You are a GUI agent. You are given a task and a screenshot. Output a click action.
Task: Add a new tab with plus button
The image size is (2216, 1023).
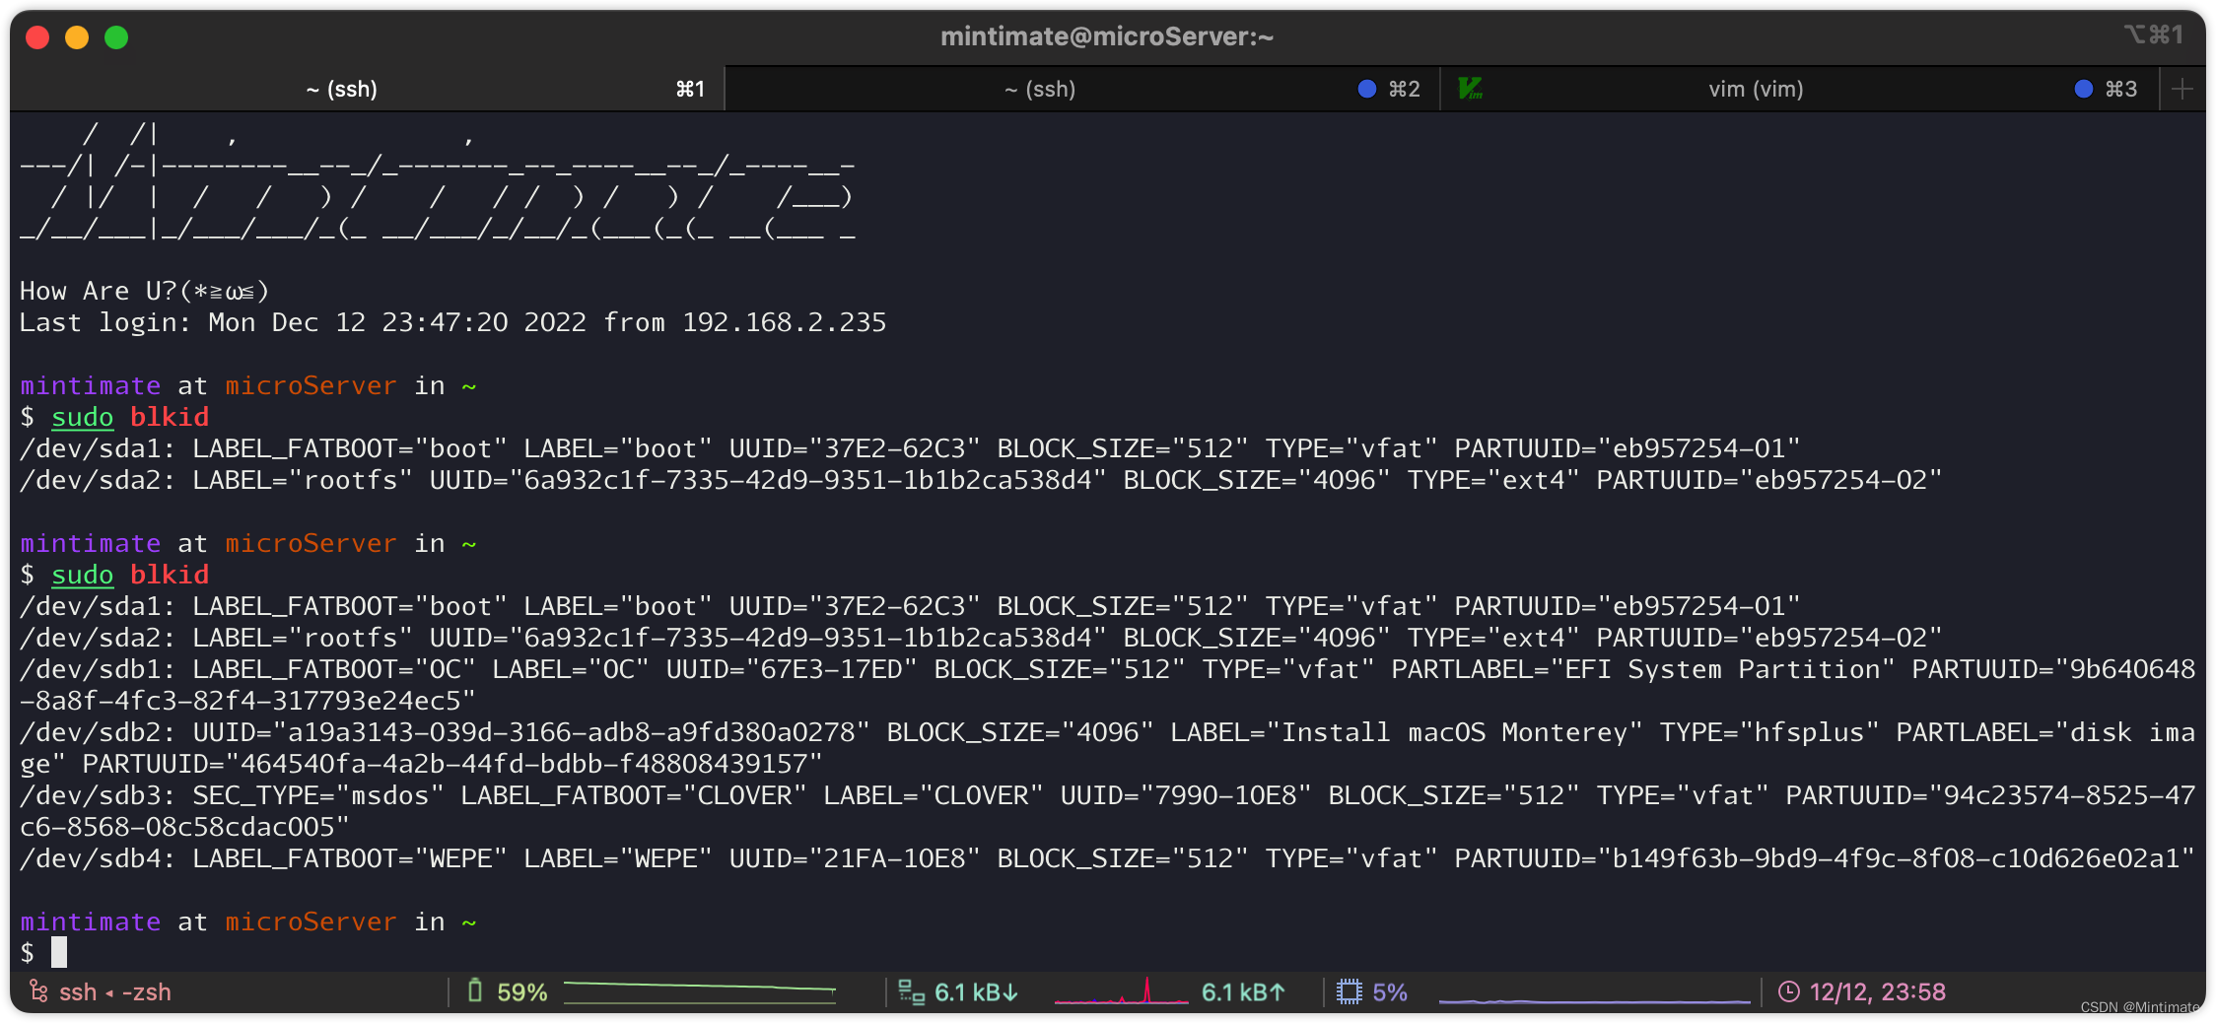point(2181,89)
